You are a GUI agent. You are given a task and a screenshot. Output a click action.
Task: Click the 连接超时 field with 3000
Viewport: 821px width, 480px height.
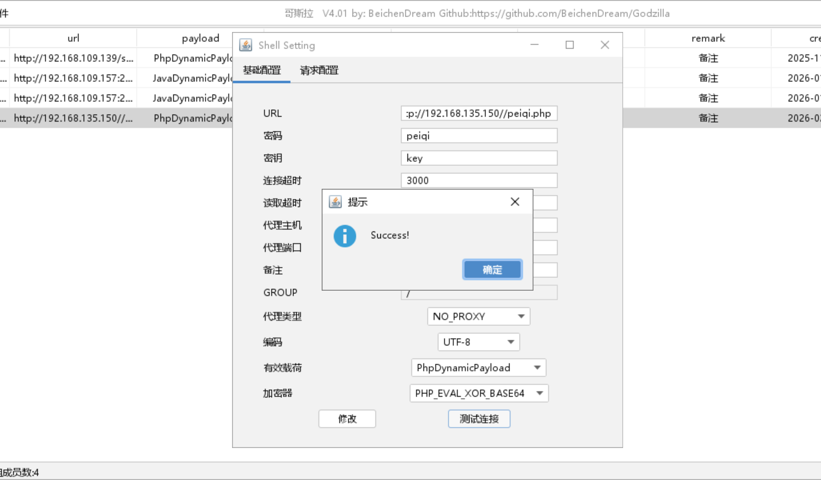point(479,180)
